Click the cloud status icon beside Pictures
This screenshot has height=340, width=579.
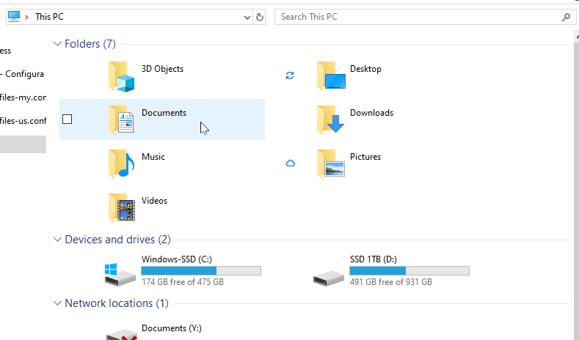[x=291, y=163]
